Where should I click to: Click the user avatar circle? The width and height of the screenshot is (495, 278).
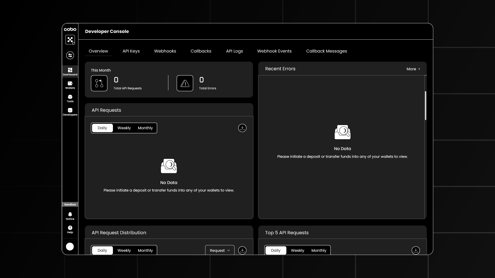70,247
